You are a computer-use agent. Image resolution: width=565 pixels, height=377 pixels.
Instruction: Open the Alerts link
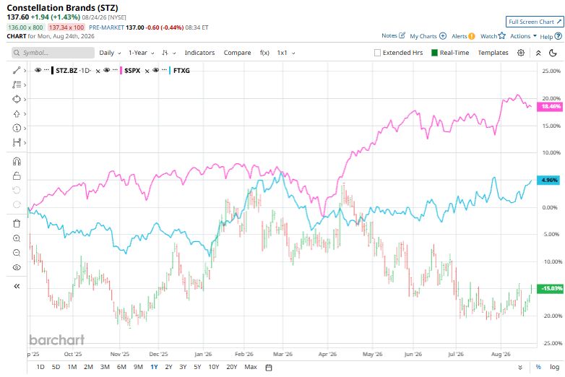click(x=459, y=36)
